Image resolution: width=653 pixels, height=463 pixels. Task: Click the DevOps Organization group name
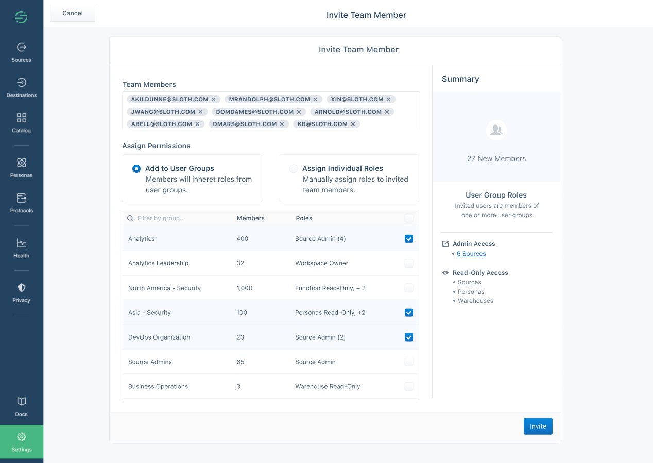(159, 337)
